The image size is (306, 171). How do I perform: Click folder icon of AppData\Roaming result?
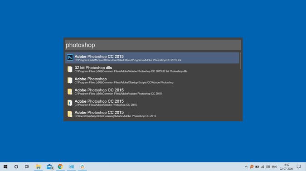pos(70,114)
